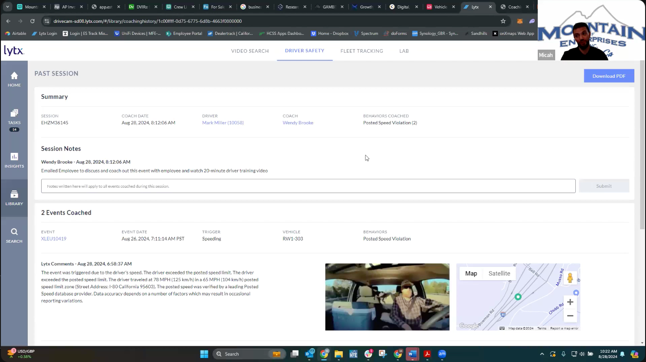Click the green location marker on the map
The height and width of the screenshot is (362, 646).
pos(518,297)
